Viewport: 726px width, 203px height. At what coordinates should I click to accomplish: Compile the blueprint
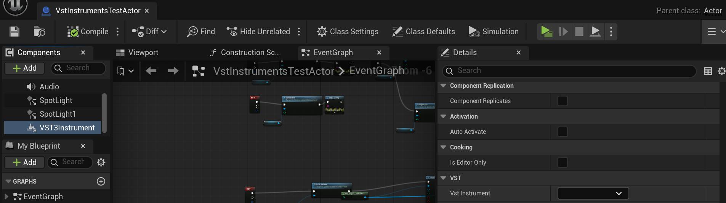(x=88, y=32)
